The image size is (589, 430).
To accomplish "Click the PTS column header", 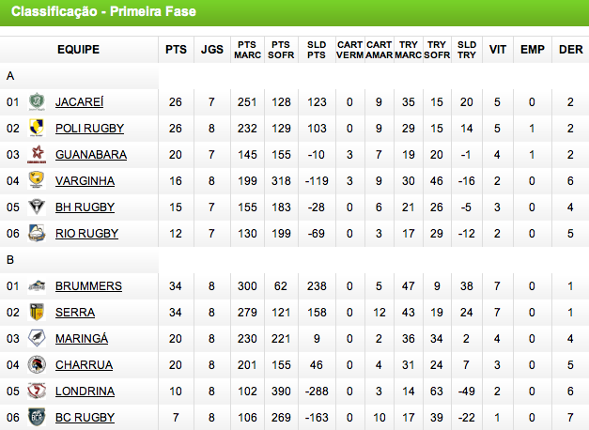I will 176,50.
